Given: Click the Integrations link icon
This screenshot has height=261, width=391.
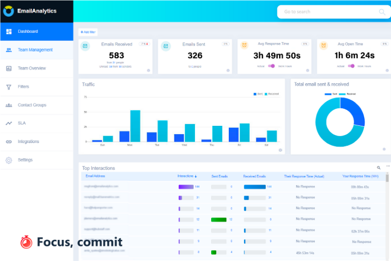Looking at the screenshot, I should 9,142.
